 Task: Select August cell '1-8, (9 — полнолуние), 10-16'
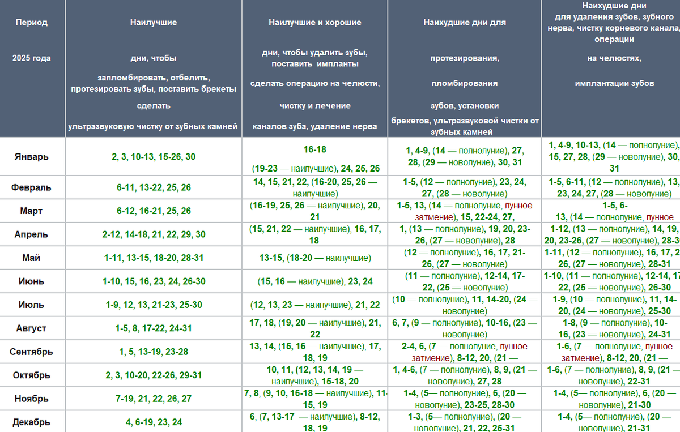pos(611,328)
